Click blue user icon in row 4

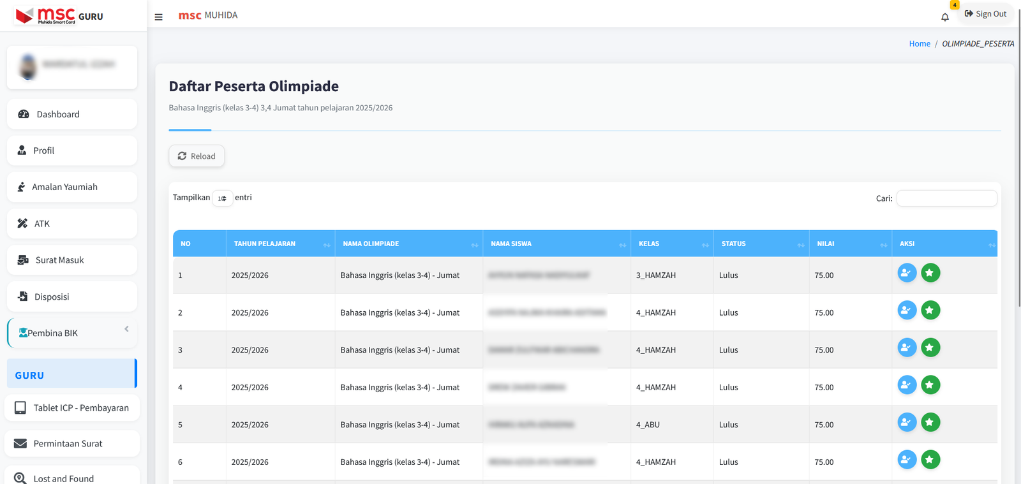[x=907, y=385]
